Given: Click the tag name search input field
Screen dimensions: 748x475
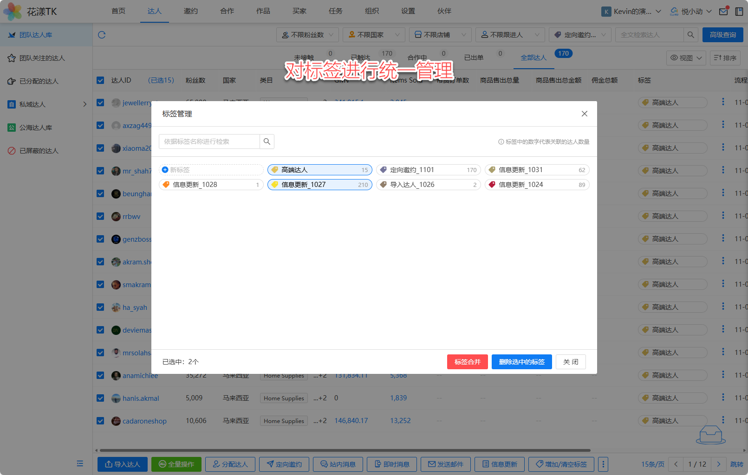Looking at the screenshot, I should (x=209, y=141).
